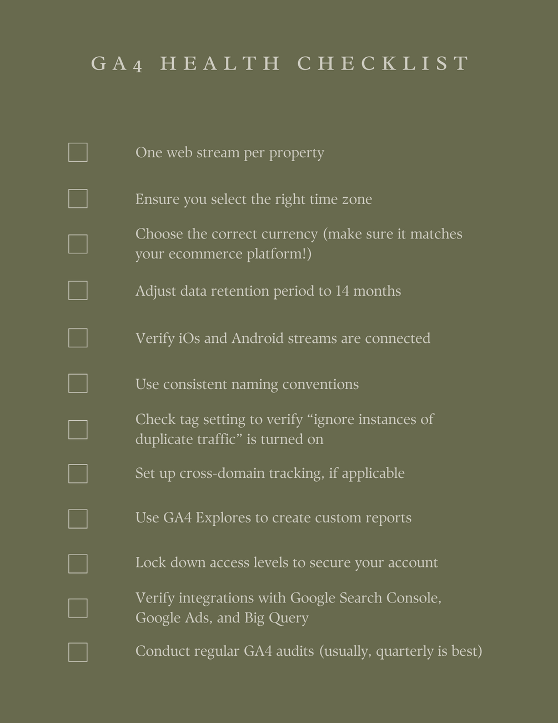
Task: Click the 'Set up cross-domain tracking' text
Action: [x=269, y=473]
